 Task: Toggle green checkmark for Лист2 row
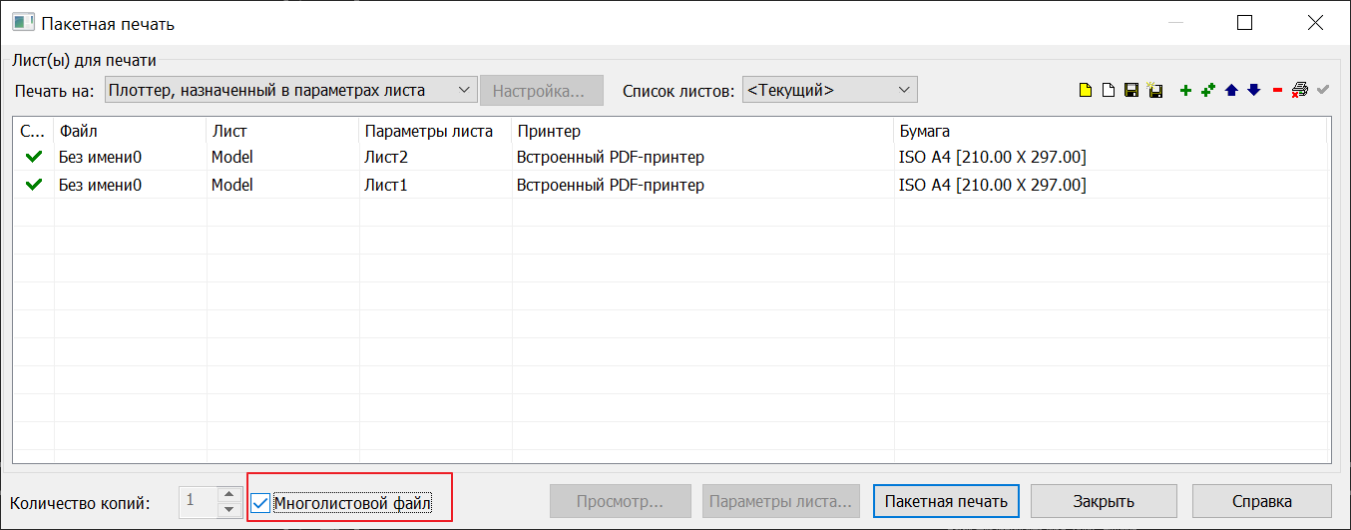point(34,157)
